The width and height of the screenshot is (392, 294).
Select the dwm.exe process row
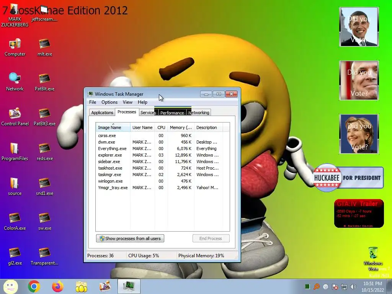[x=159, y=142]
